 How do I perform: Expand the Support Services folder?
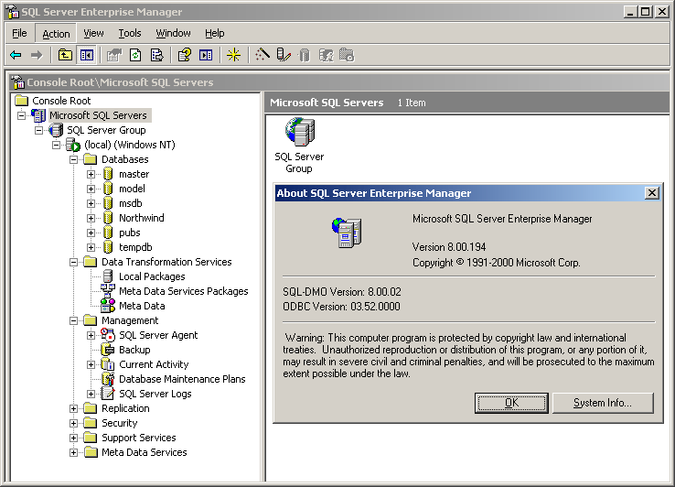[73, 438]
